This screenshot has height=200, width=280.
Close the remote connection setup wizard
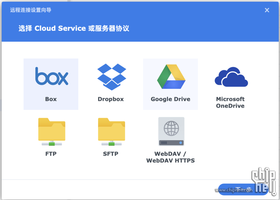(267, 10)
